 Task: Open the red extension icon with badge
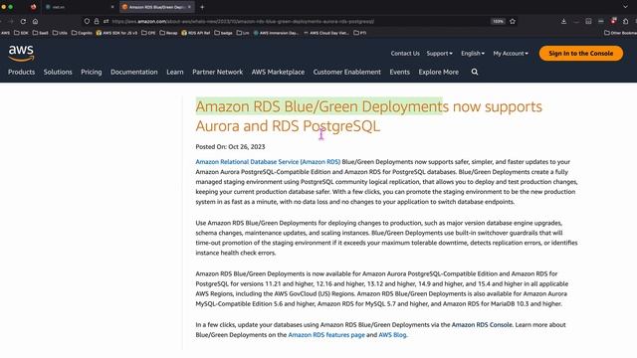(613, 21)
